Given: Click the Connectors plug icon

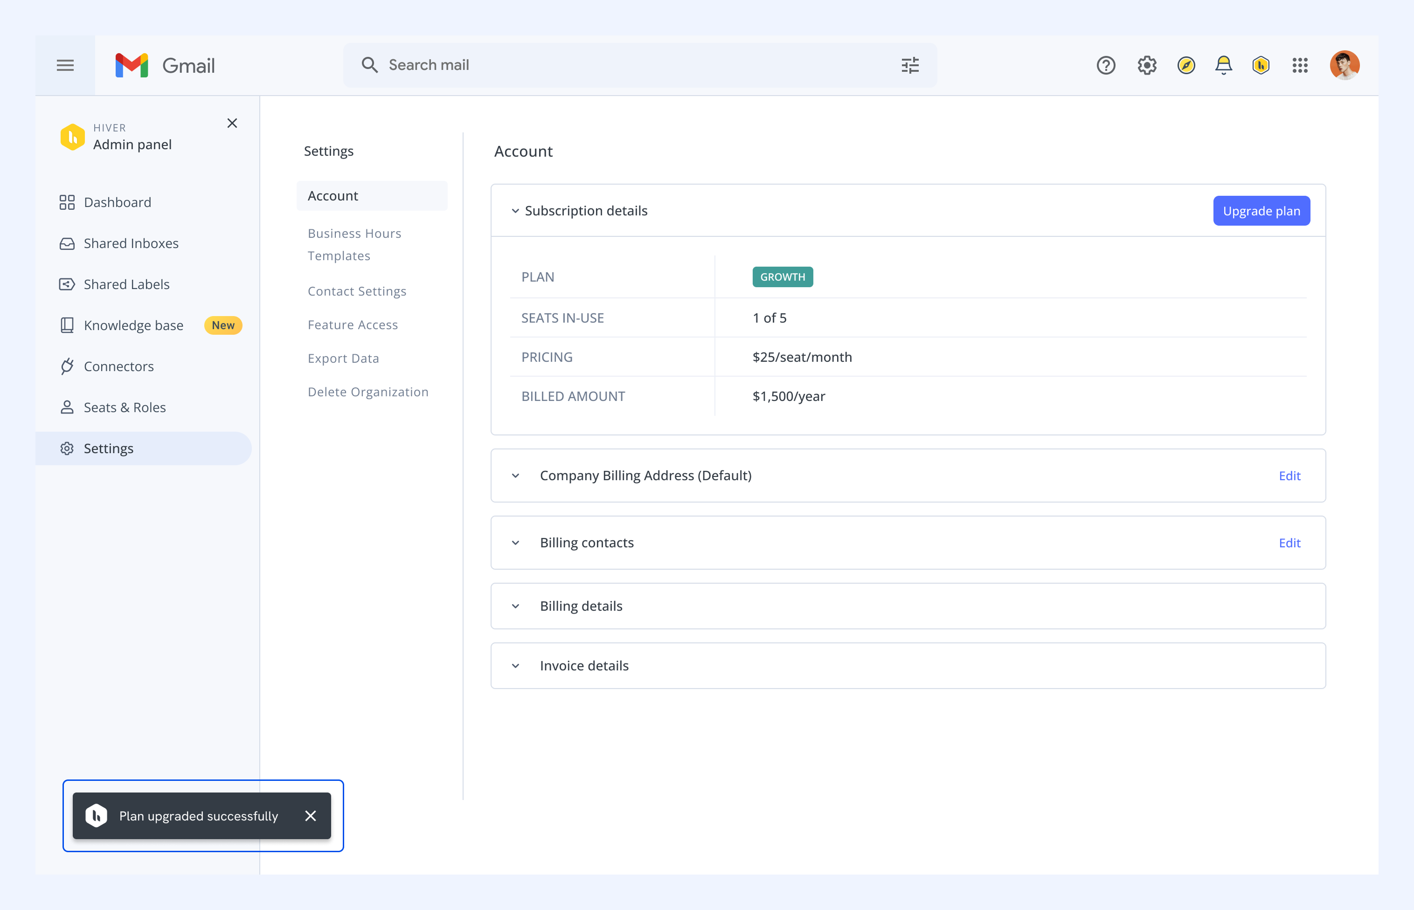Looking at the screenshot, I should pyautogui.click(x=67, y=366).
